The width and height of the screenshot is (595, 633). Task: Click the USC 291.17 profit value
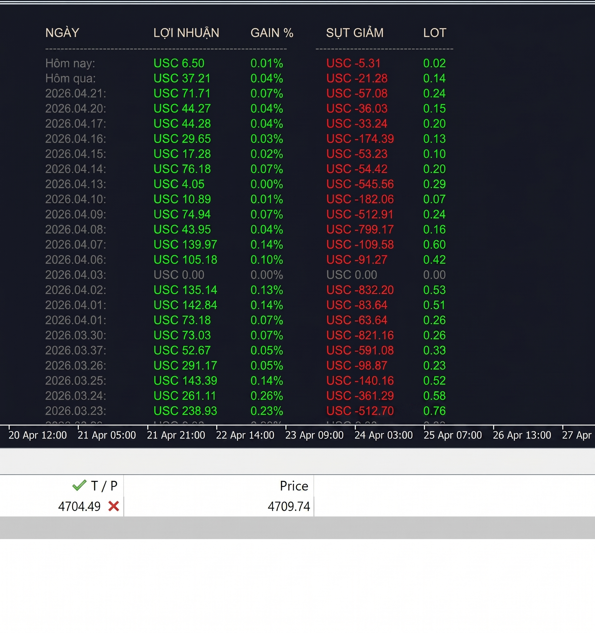tap(185, 365)
